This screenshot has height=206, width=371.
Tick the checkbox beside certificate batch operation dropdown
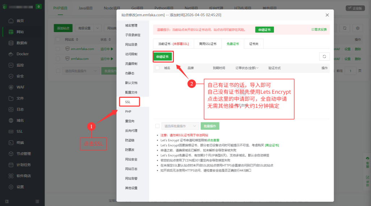(157, 126)
